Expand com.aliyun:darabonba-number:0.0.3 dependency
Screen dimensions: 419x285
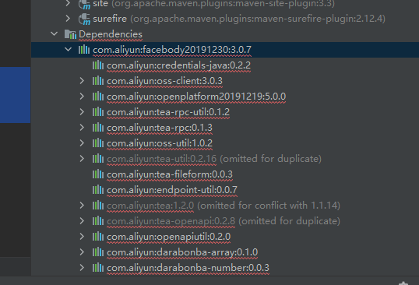tap(82, 268)
